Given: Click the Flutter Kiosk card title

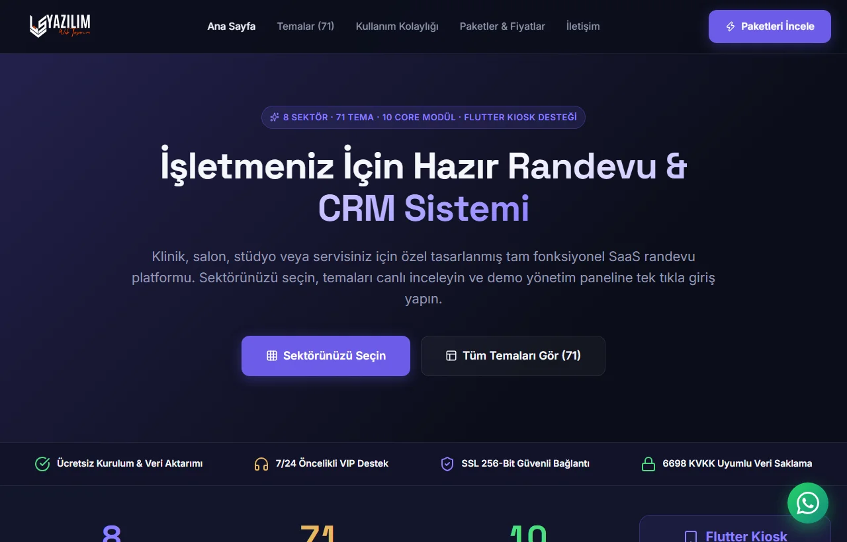Looking at the screenshot, I should click(x=746, y=536).
